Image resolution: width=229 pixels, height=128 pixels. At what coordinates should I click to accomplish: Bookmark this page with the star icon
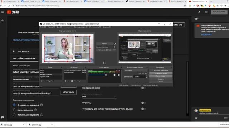(185, 6)
